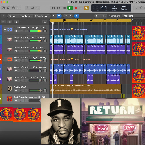This screenshot has height=145, width=145.
Task: Record-enable the track 3 Autre track
Action: [x=23, y=51]
